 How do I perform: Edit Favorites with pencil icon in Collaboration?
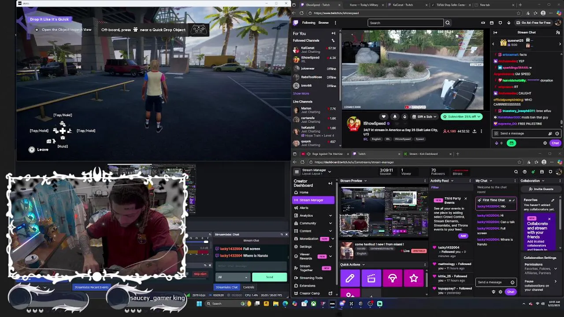[553, 200]
